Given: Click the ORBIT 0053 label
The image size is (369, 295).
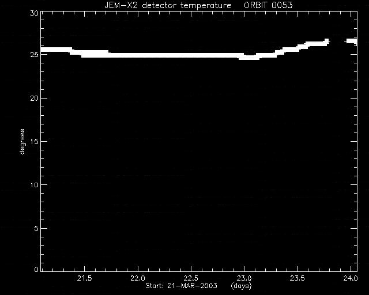Looking at the screenshot, I should click(x=268, y=5).
